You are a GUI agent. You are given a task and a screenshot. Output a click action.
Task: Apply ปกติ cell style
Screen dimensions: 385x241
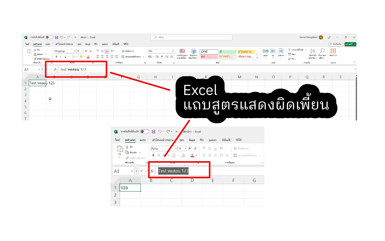[x=209, y=52]
